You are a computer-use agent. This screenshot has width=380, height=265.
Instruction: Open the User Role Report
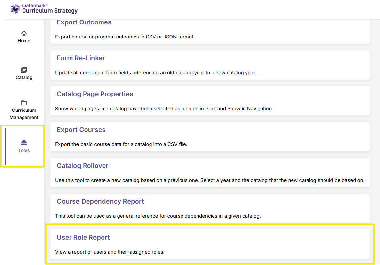(x=83, y=237)
